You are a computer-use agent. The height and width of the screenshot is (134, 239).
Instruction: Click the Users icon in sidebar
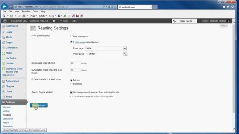click(x=3, y=92)
